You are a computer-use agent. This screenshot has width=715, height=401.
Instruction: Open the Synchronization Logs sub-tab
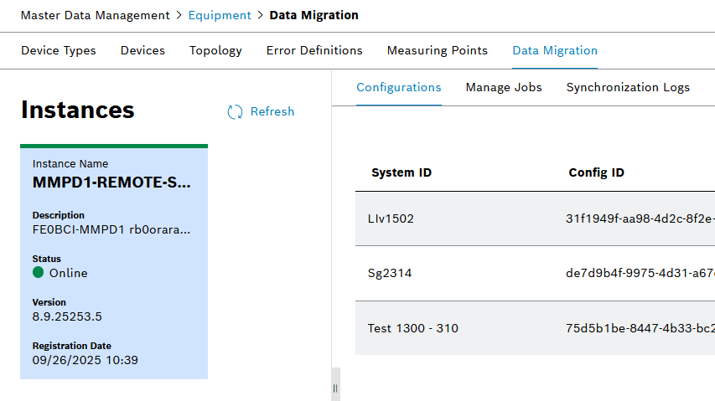click(x=628, y=87)
